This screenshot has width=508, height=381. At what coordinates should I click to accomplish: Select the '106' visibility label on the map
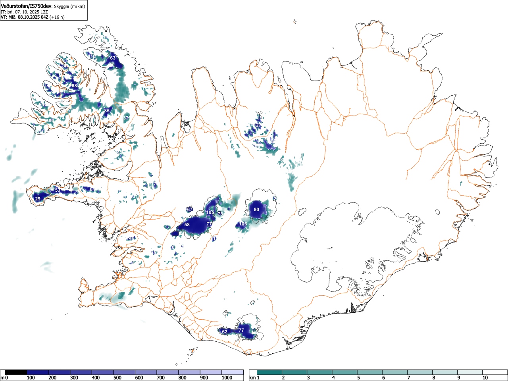pos(243,224)
